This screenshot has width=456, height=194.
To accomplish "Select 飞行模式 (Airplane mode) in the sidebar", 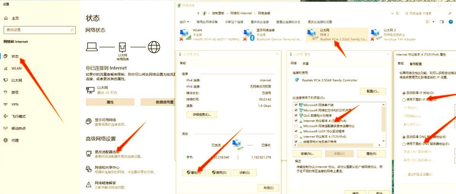I will (19, 116).
